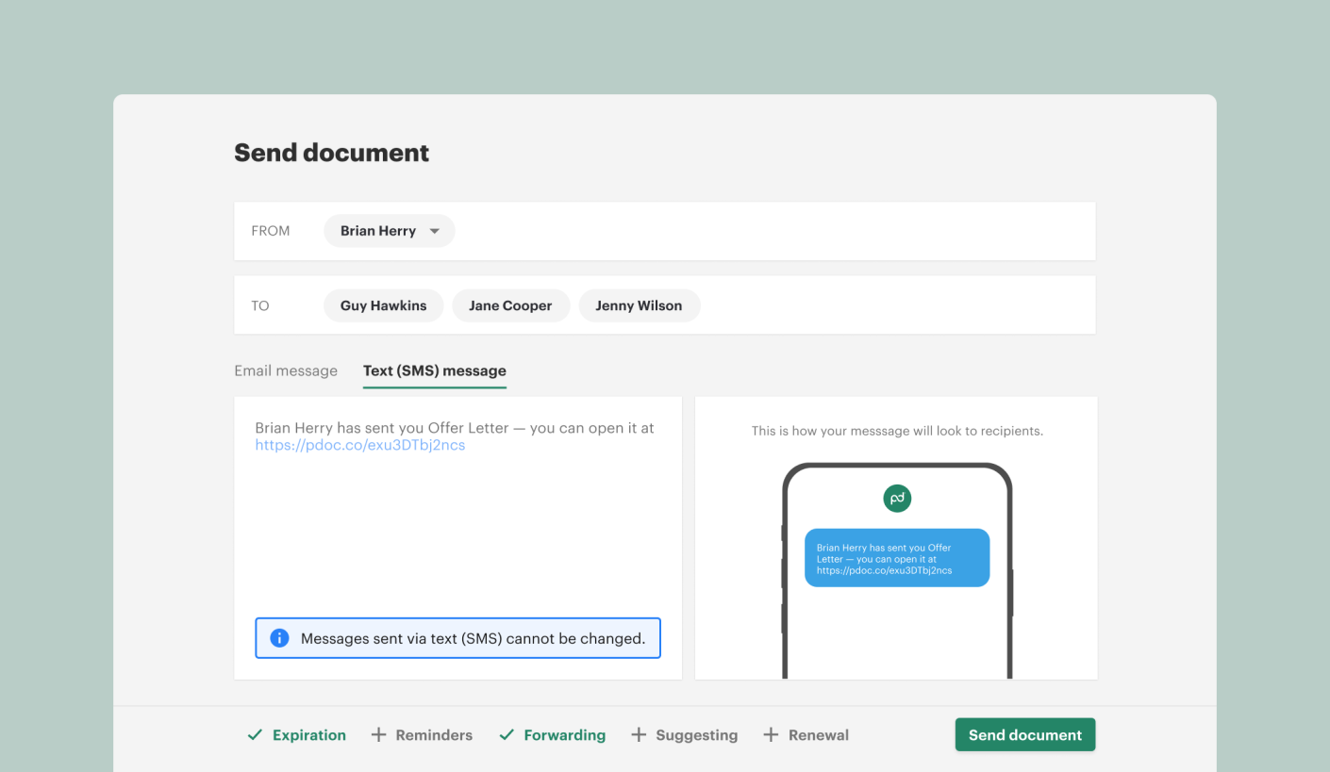The height and width of the screenshot is (772, 1330).
Task: Click the green Send document button
Action: point(1024,734)
